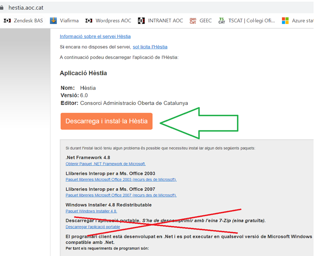Open Informació sobre el servei Hèstia link
The height and width of the screenshot is (256, 316).
[x=95, y=36]
